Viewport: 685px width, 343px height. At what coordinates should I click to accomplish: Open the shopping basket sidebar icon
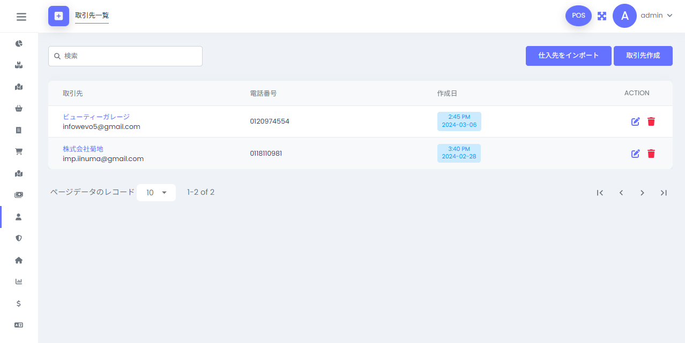(19, 109)
